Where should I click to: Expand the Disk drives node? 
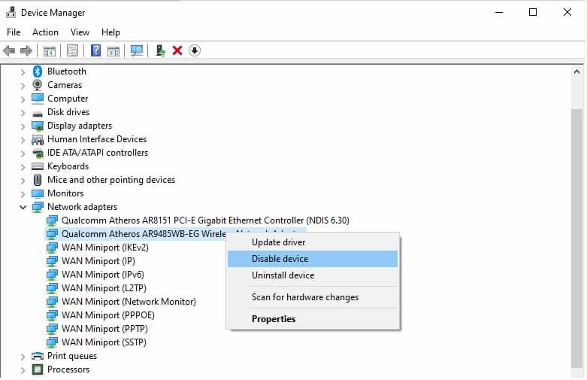click(23, 113)
